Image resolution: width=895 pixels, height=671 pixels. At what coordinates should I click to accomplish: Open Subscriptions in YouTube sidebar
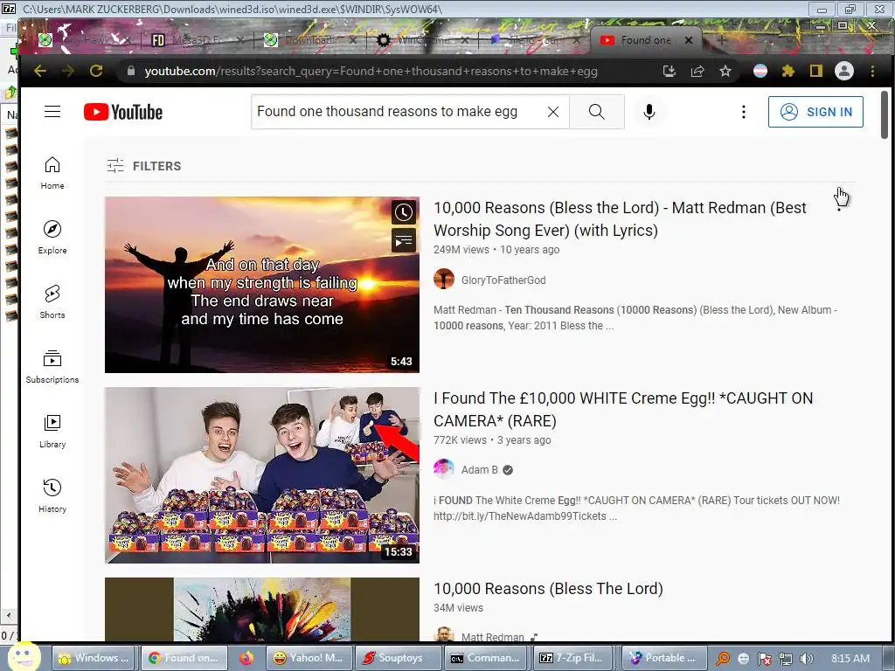click(52, 366)
